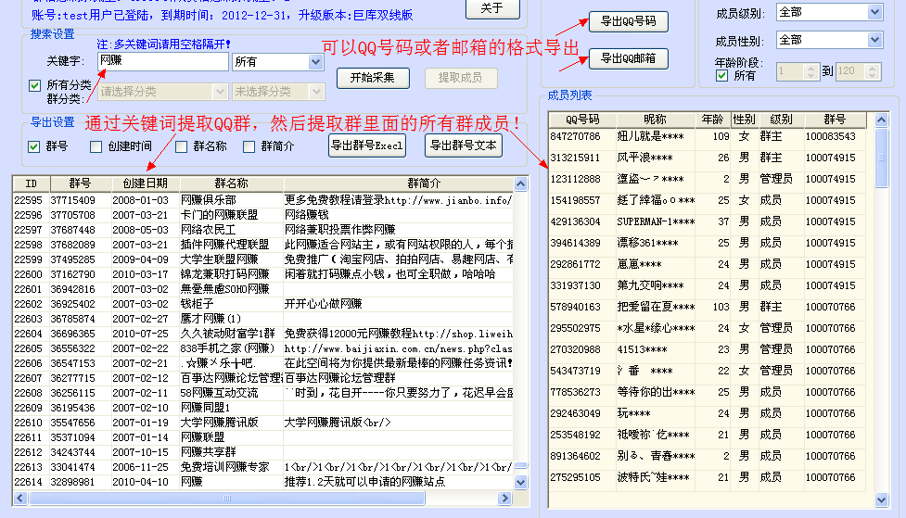
Task: Click right arrow of group list horizontal scrollbar
Action: point(505,498)
